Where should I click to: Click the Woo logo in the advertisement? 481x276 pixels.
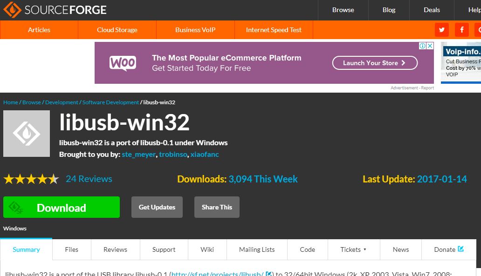click(123, 63)
